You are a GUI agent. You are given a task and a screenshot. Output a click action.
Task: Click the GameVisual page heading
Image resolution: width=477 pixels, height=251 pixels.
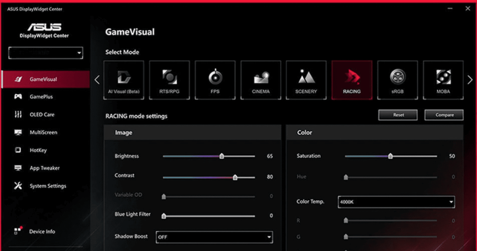[130, 32]
